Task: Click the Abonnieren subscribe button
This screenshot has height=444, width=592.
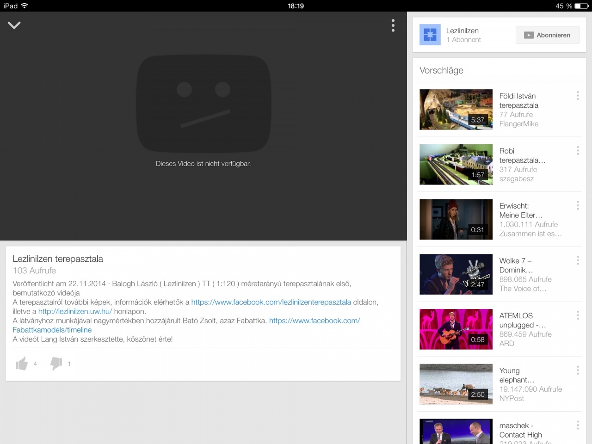Action: 547,35
